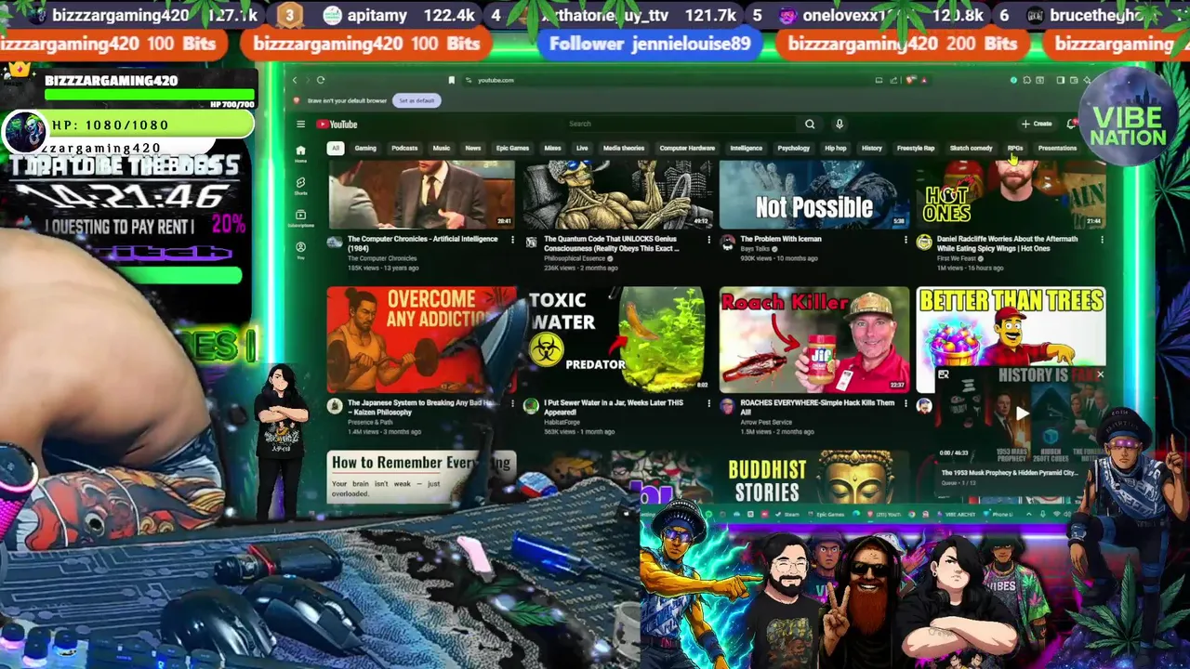Screen dimensions: 1190x669
Task: Click the bookmark icon in address bar
Action: 452,81
